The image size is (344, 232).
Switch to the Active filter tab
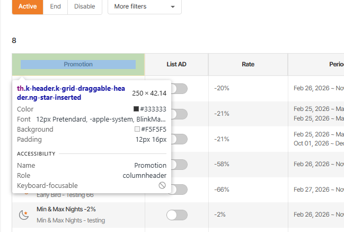click(x=27, y=6)
